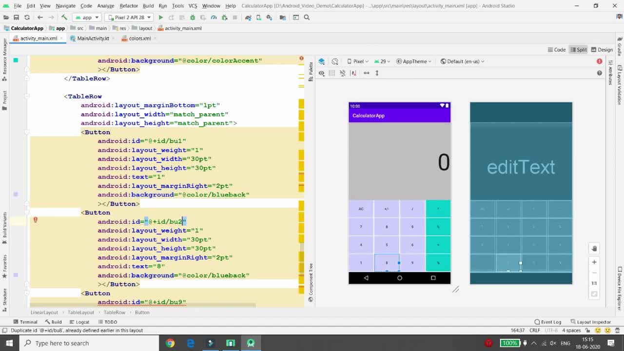The width and height of the screenshot is (624, 351).
Task: Click Clear Constraints icon in design toolbar
Action: coord(353,73)
